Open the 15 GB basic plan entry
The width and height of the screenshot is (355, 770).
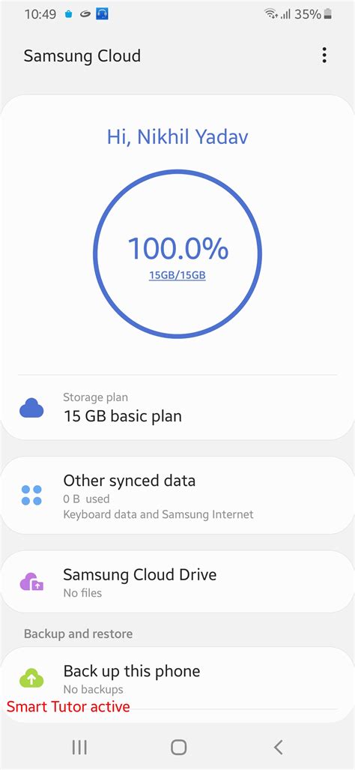click(x=177, y=408)
